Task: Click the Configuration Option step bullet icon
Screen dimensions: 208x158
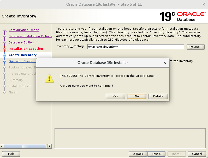Action: point(5,30)
